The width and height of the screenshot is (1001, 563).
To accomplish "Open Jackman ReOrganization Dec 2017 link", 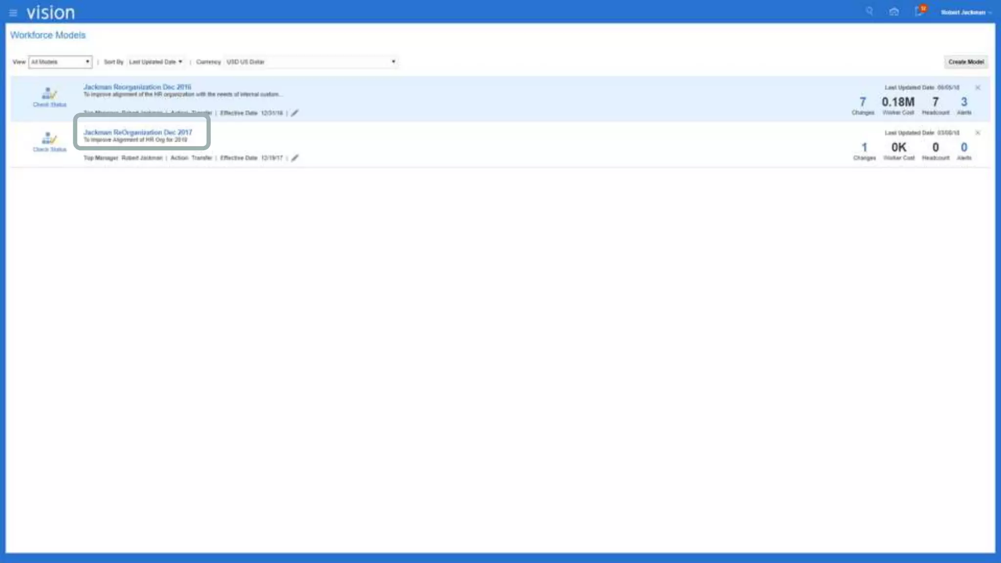I will (x=138, y=132).
